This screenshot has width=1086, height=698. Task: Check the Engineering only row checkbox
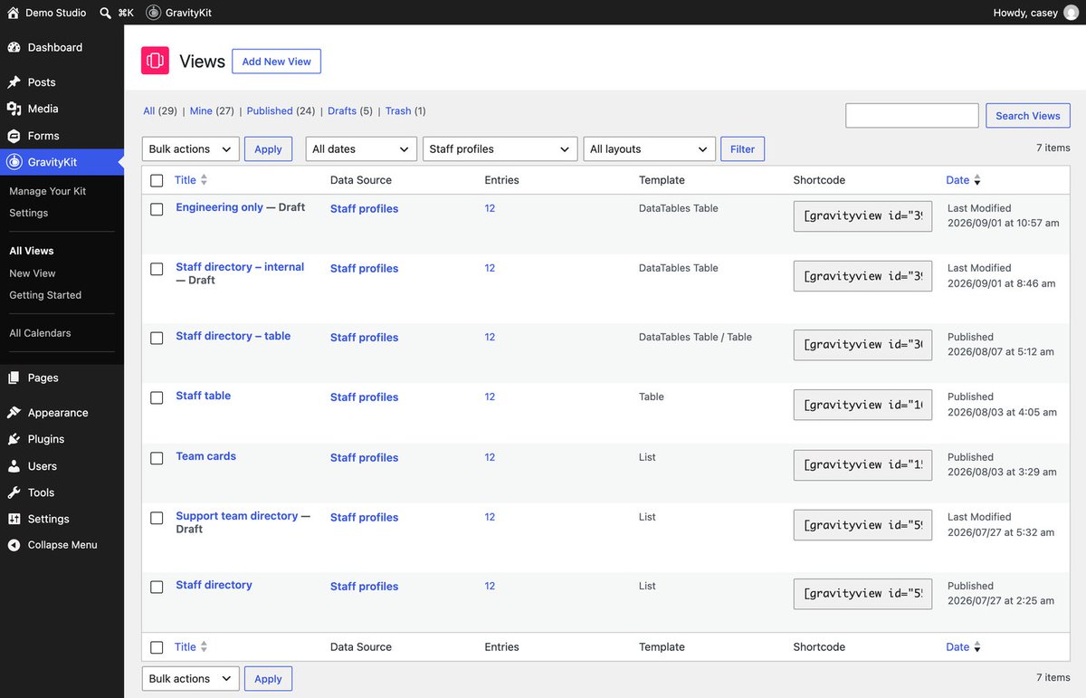[x=157, y=209]
